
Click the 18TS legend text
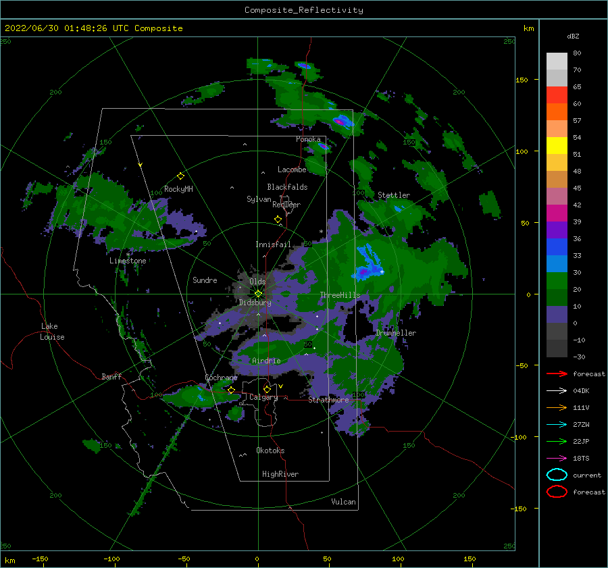581,459
